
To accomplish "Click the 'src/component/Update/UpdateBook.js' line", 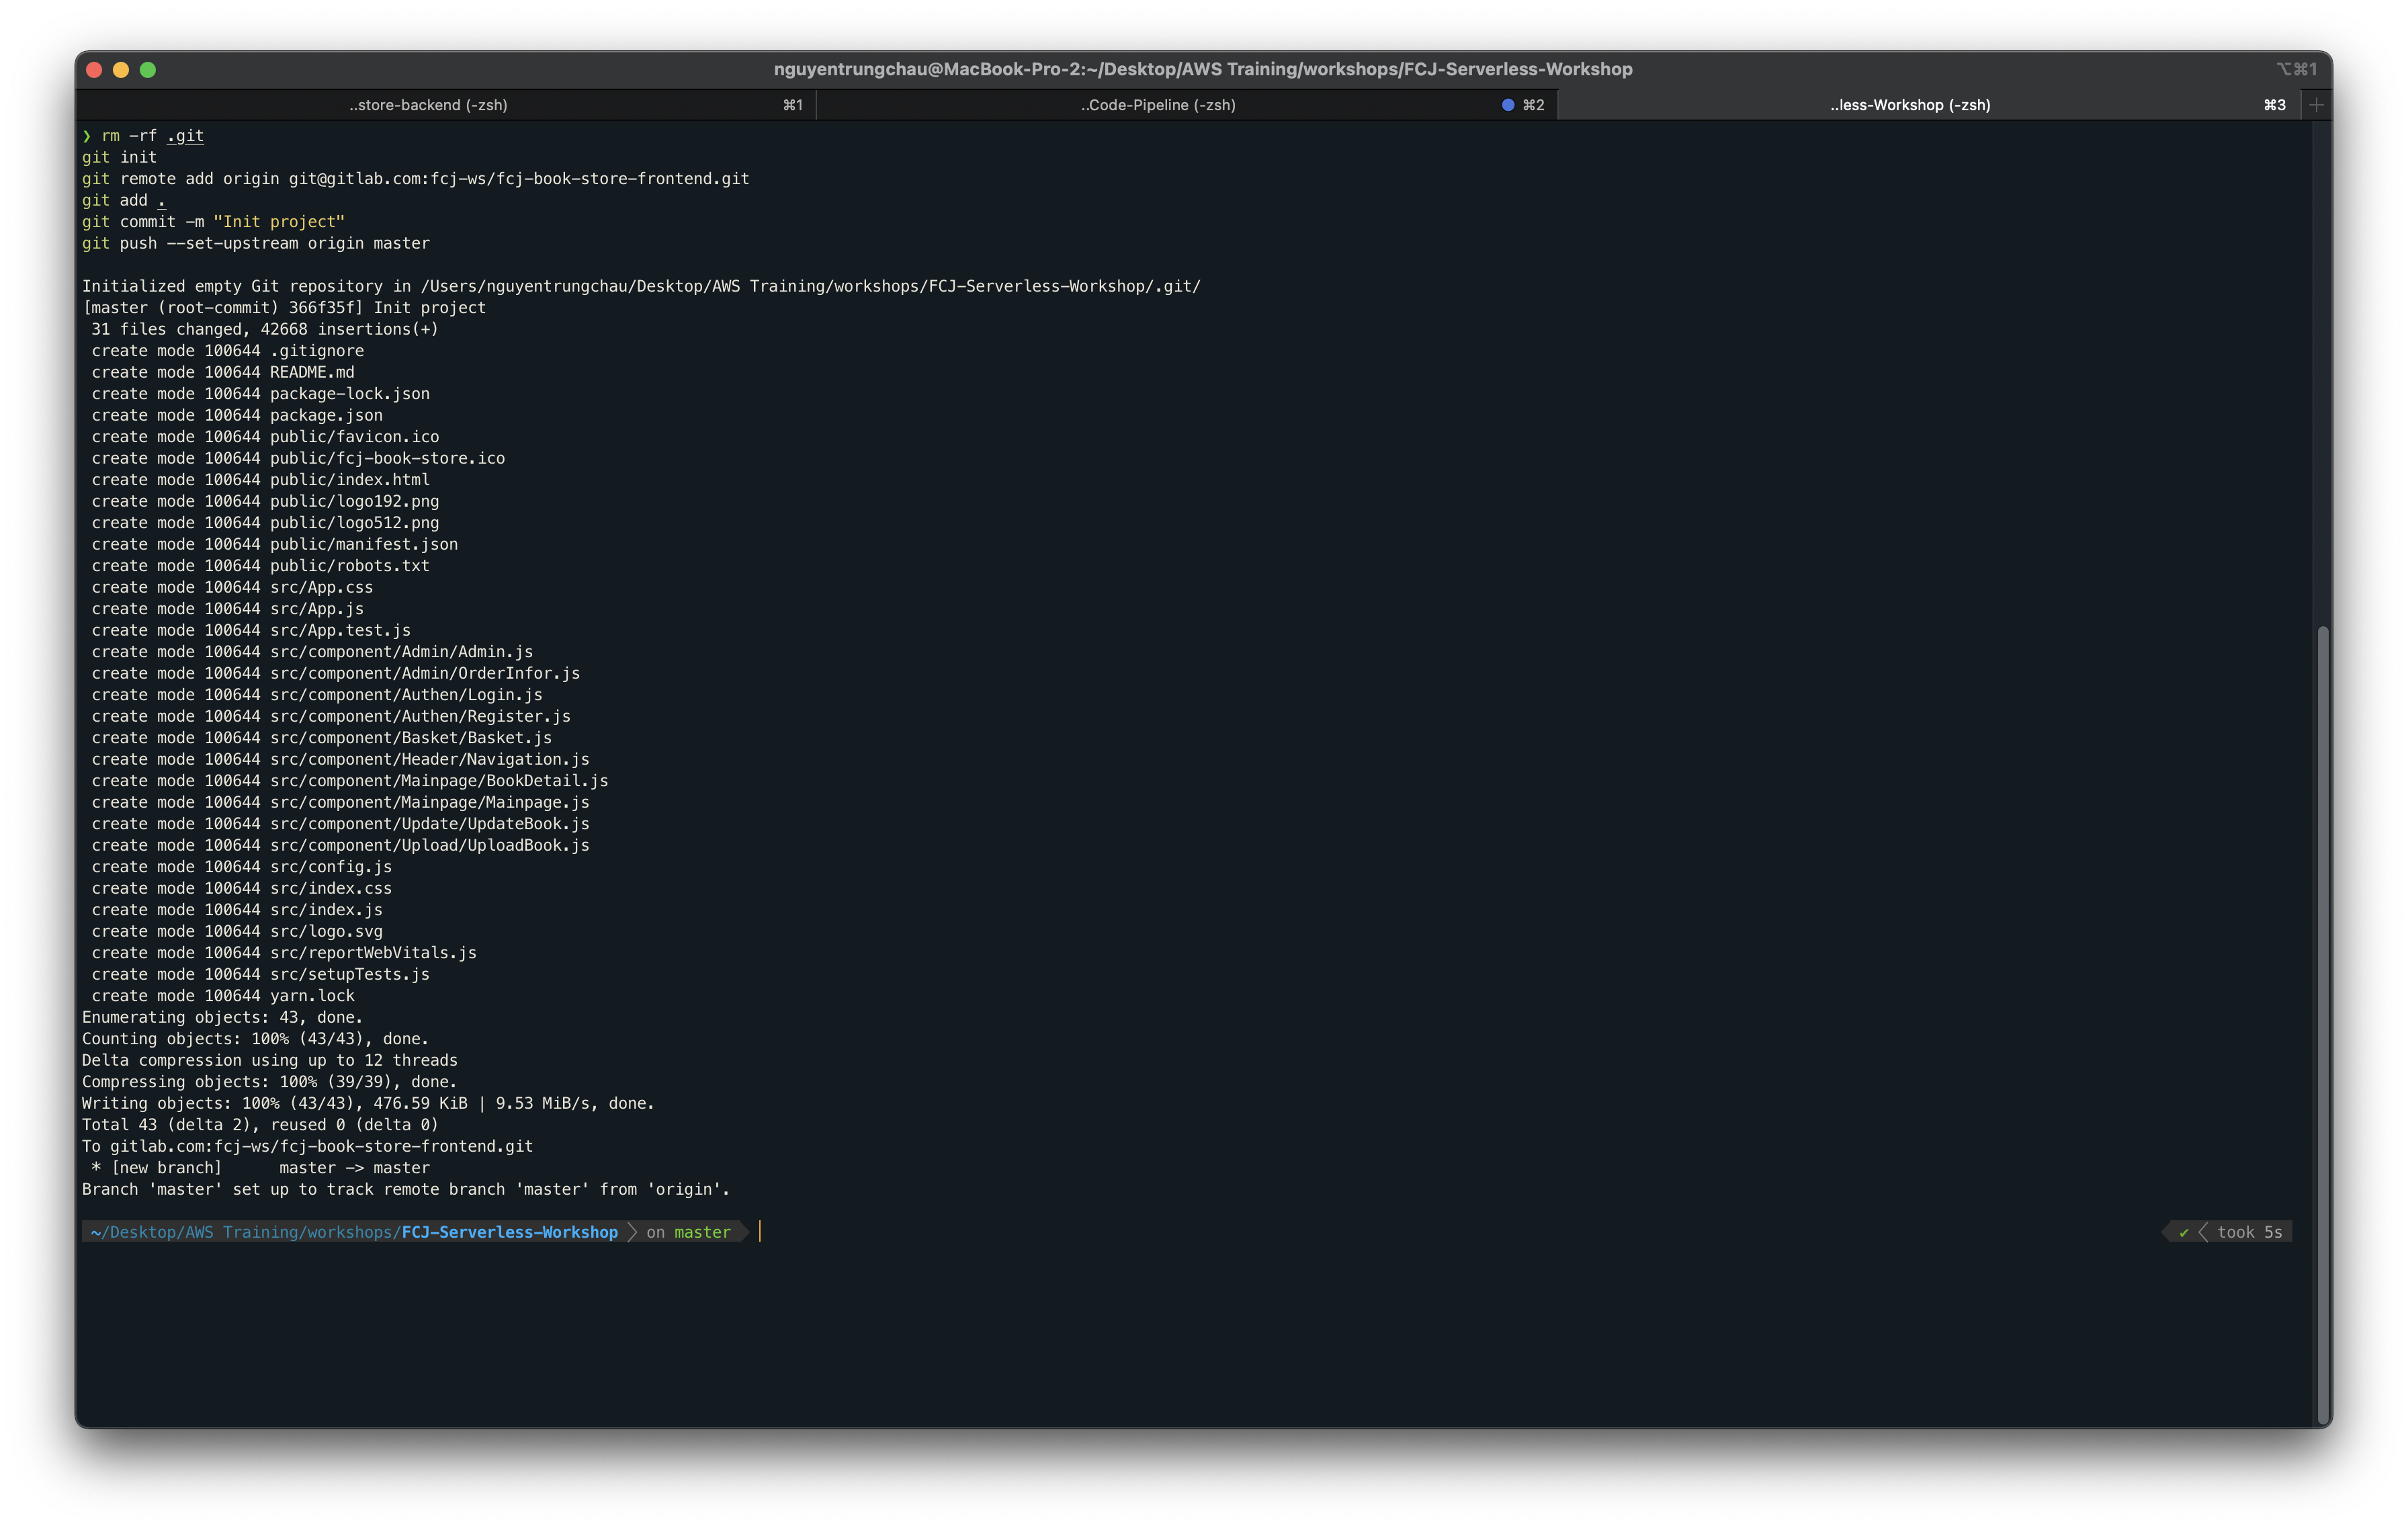I will (341, 824).
